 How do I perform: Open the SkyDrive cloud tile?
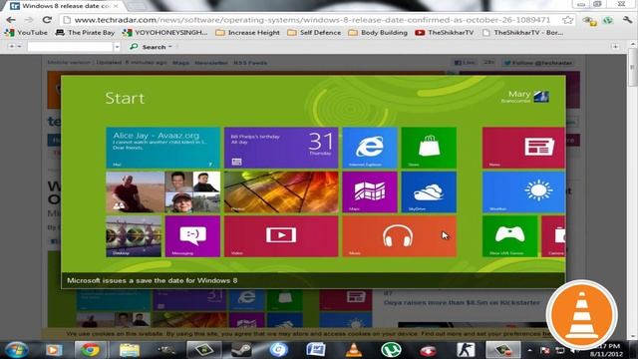(x=429, y=192)
